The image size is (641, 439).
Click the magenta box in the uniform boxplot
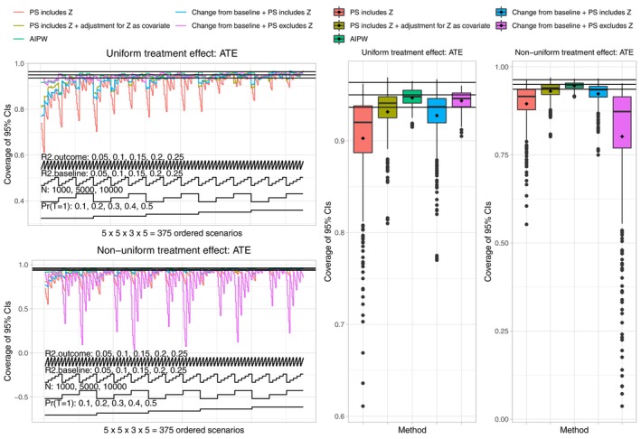pos(461,100)
